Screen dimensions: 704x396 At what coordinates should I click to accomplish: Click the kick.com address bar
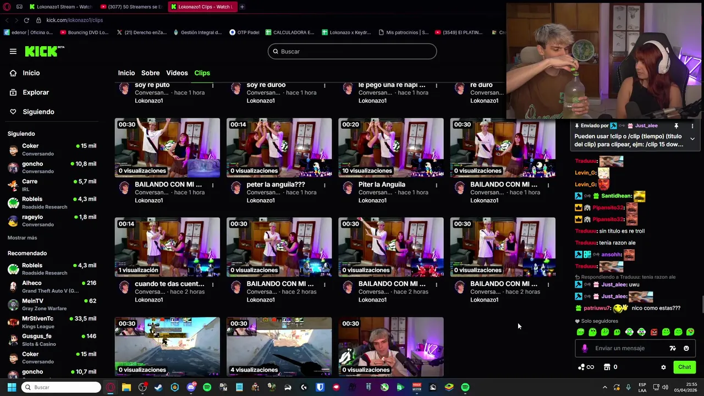click(x=74, y=20)
